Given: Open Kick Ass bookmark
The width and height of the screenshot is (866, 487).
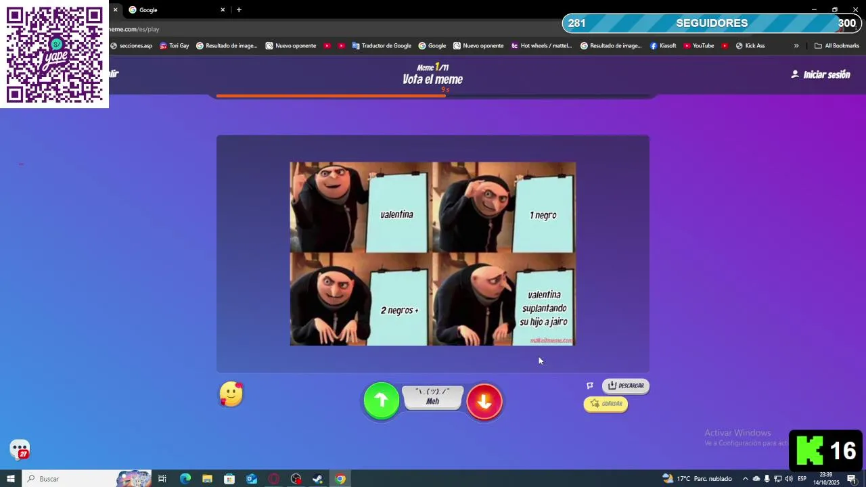Looking at the screenshot, I should click(x=750, y=46).
